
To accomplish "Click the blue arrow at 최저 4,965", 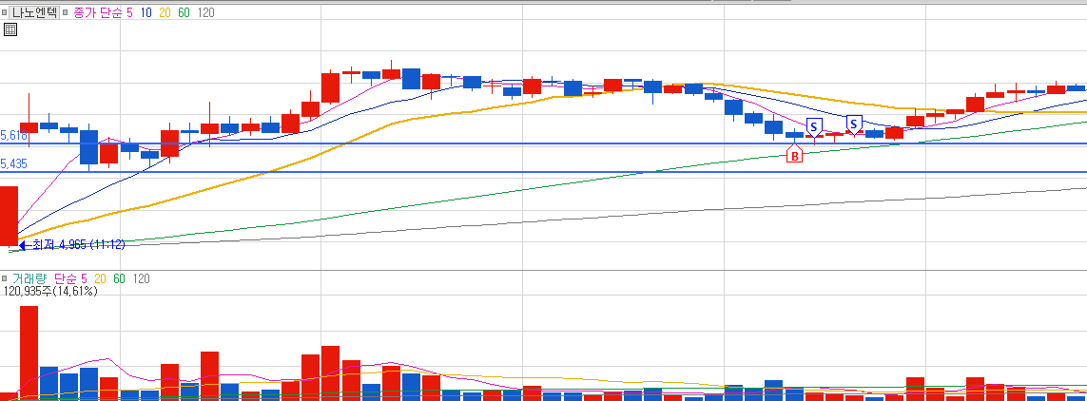I will (22, 244).
